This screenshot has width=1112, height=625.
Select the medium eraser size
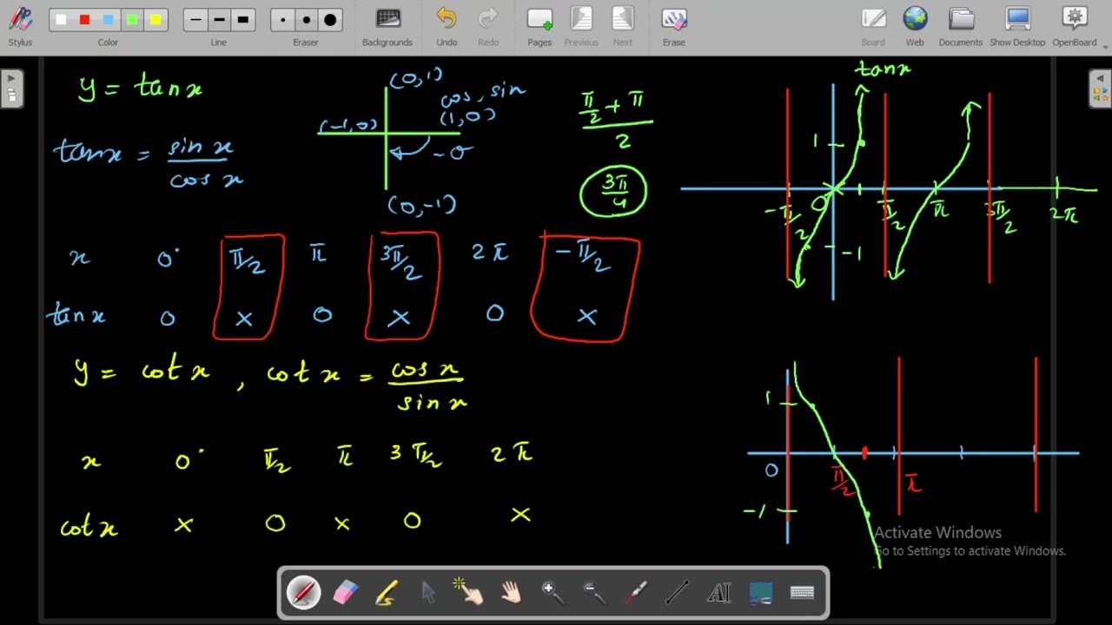click(306, 20)
